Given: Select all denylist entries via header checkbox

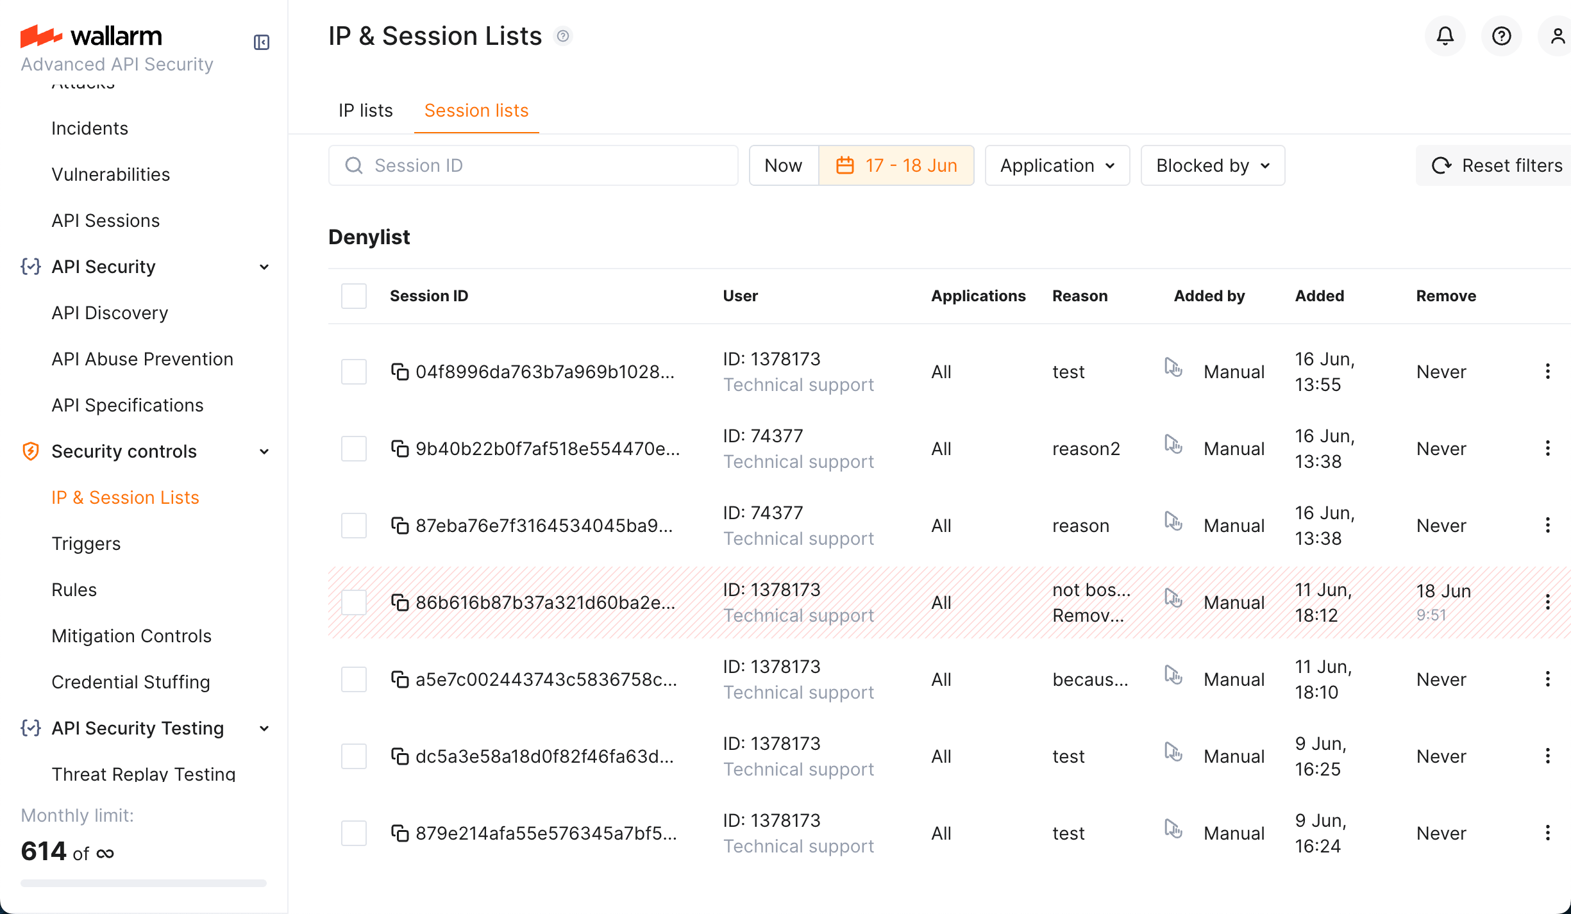Looking at the screenshot, I should [353, 295].
